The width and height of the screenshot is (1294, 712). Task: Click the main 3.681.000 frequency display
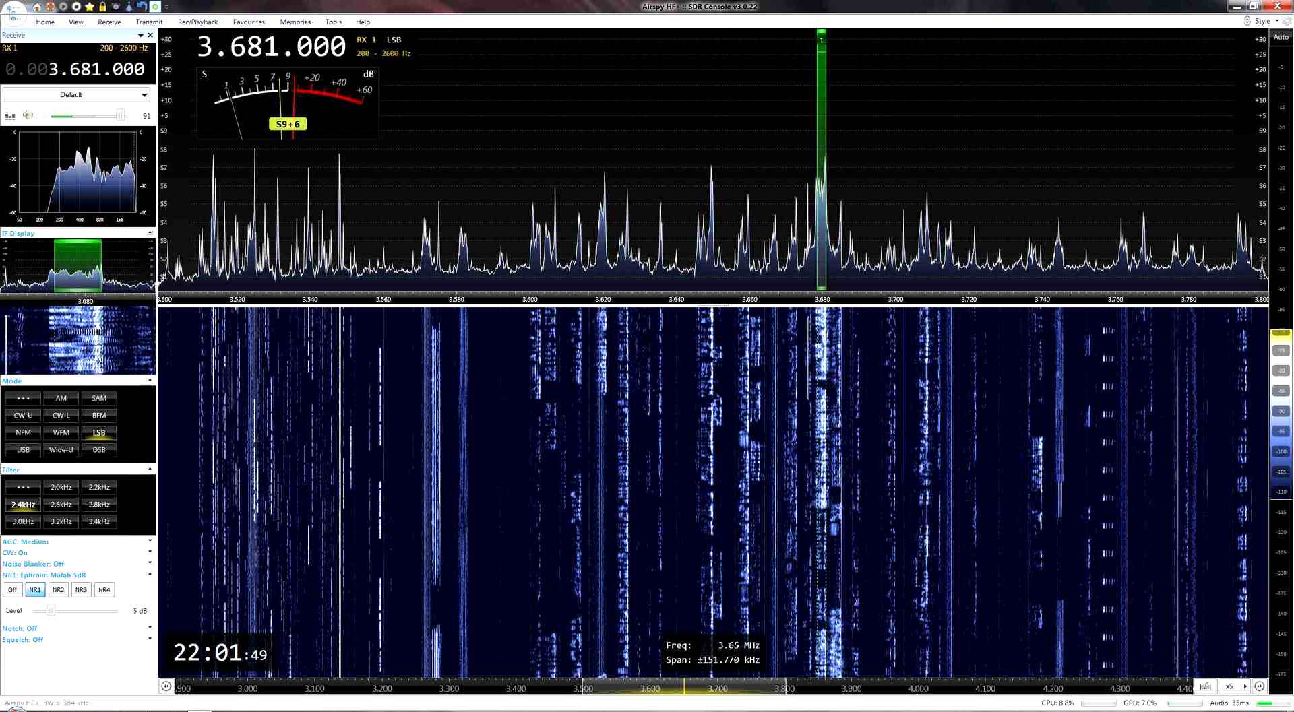(271, 47)
